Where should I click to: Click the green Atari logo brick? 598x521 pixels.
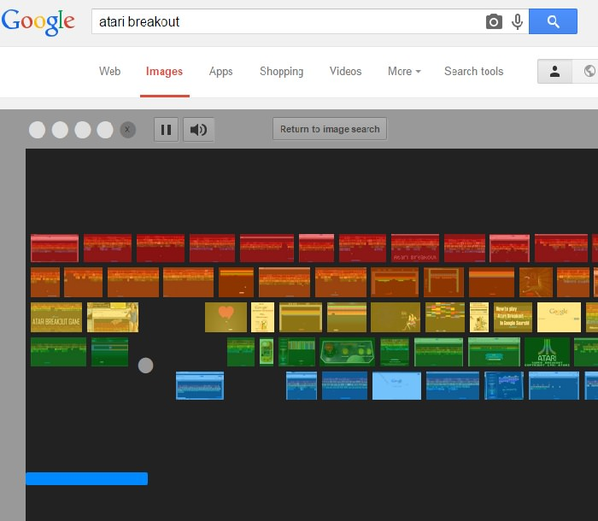547,352
